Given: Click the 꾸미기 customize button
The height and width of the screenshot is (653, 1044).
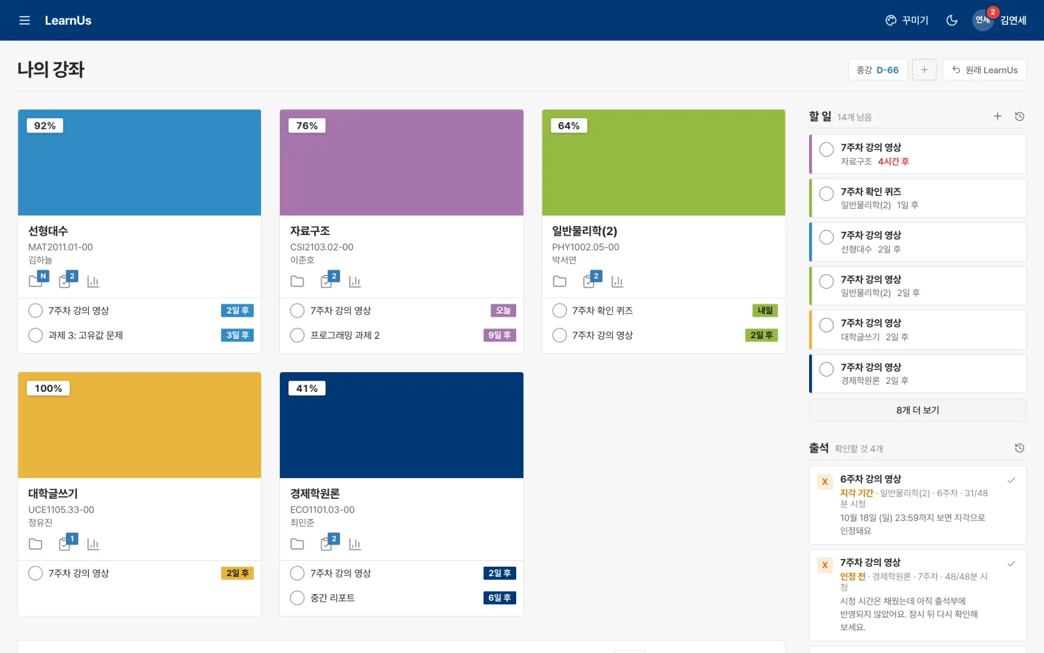Looking at the screenshot, I should (907, 20).
